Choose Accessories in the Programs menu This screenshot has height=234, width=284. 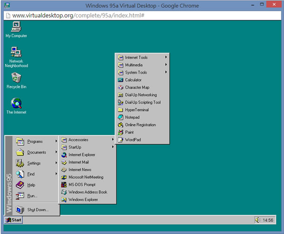click(88, 140)
